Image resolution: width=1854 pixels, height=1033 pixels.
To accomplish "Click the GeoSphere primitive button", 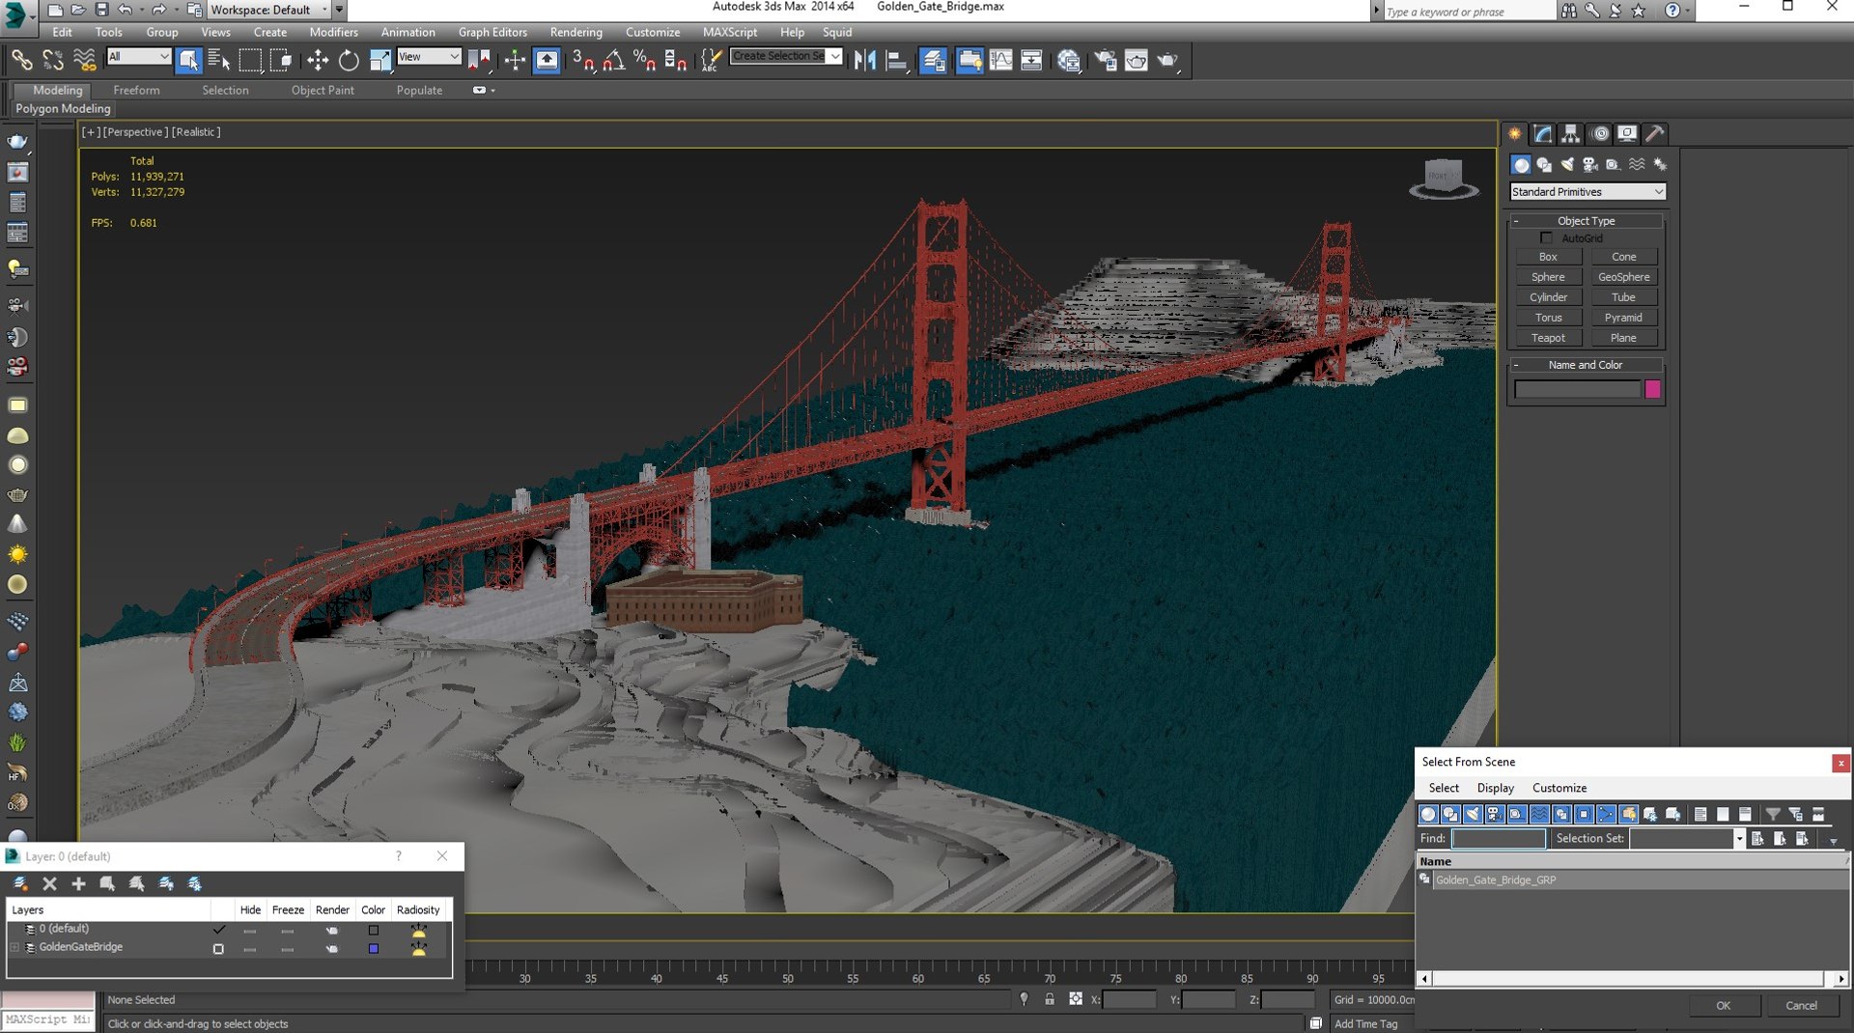I will coord(1623,277).
